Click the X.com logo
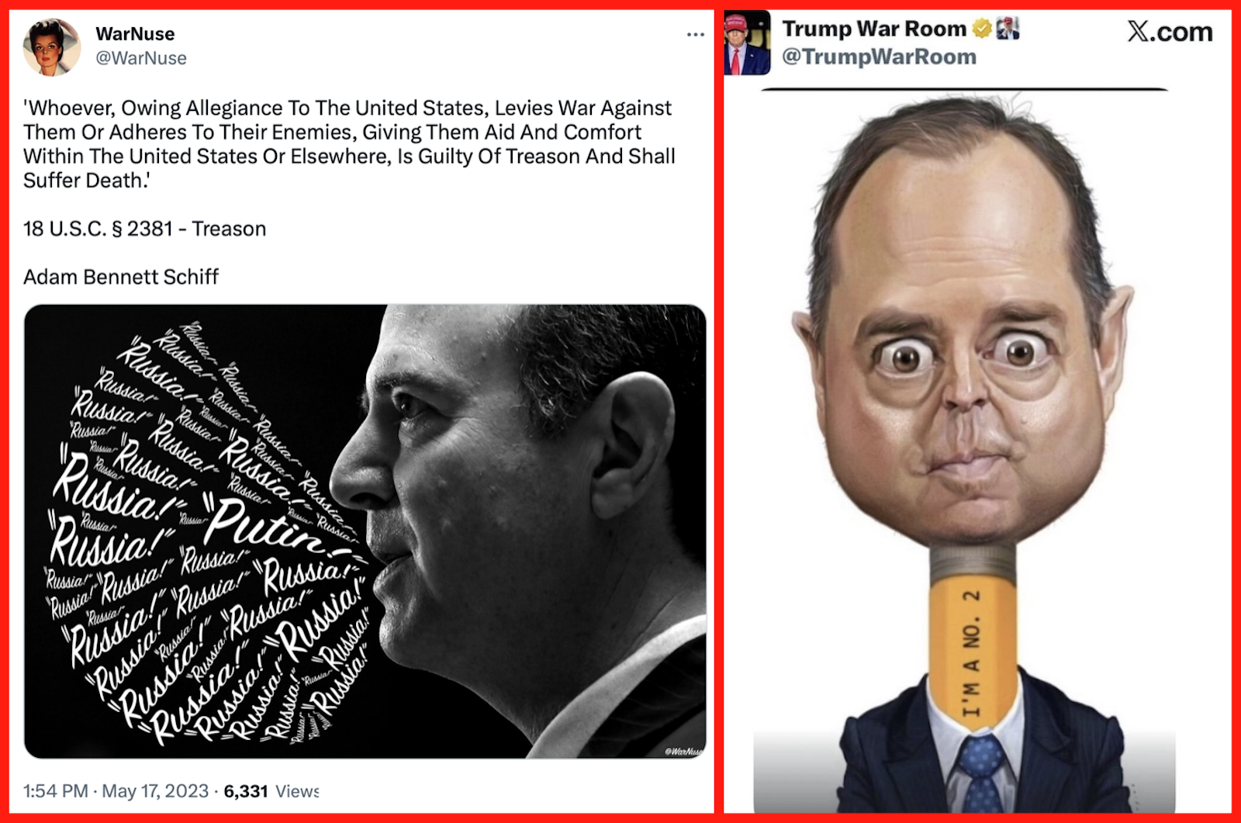The image size is (1241, 823). click(1170, 31)
